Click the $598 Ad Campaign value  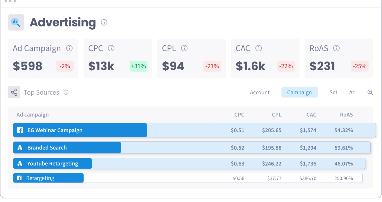coord(28,66)
